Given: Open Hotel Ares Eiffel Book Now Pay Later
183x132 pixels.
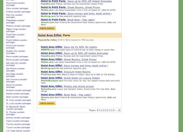Looking at the screenshot, I should click(66, 95).
